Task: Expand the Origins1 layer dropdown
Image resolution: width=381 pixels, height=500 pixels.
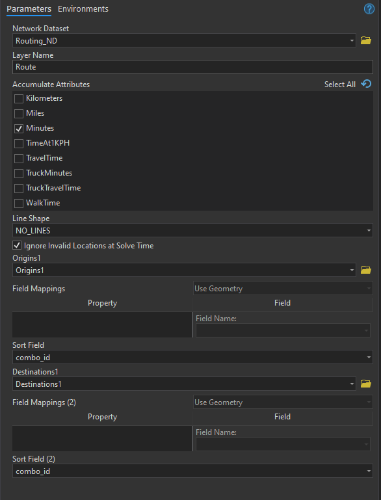Action: click(184, 270)
